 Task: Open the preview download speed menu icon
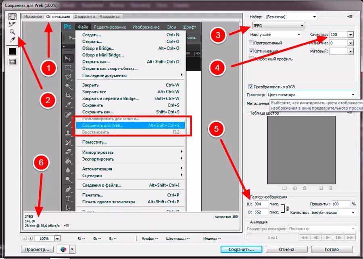[x=66, y=226]
